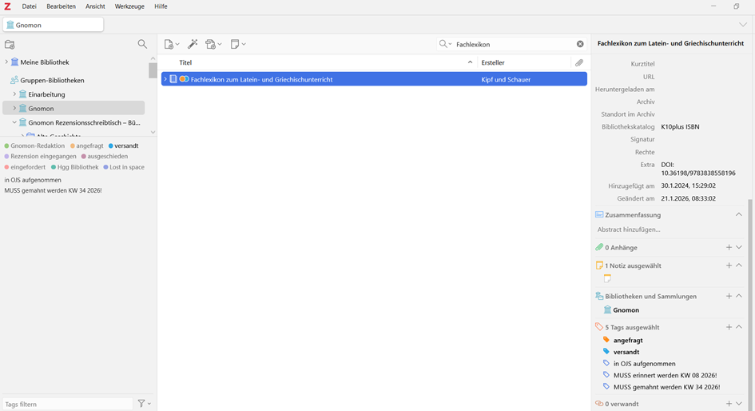Select Gruppen-Bibliotheken heading
The width and height of the screenshot is (755, 411).
(x=52, y=80)
